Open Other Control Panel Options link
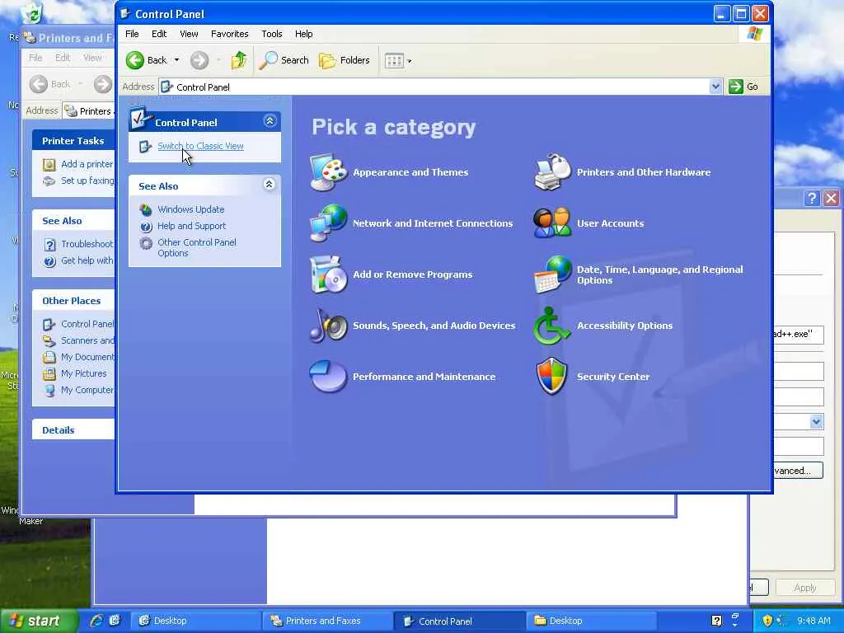The width and height of the screenshot is (844, 633). pyautogui.click(x=197, y=247)
